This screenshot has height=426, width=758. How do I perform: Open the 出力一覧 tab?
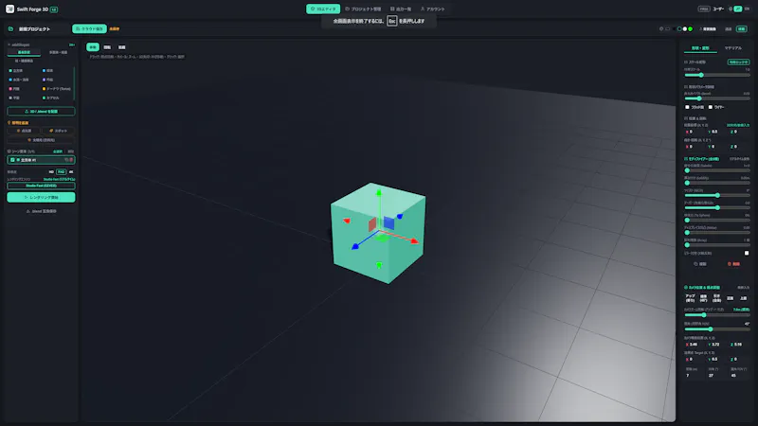click(x=401, y=9)
